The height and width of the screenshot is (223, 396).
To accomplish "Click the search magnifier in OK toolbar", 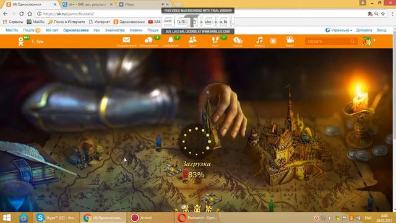I will [x=353, y=42].
